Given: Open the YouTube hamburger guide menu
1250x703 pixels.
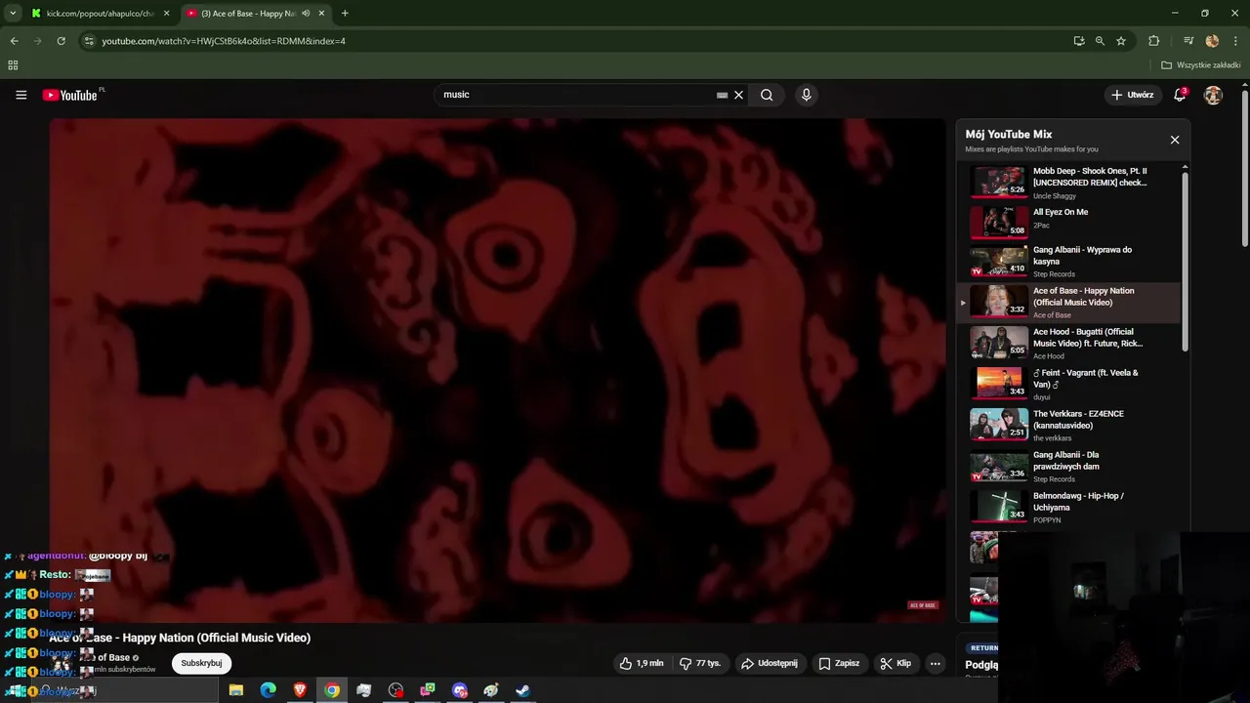Looking at the screenshot, I should point(21,95).
